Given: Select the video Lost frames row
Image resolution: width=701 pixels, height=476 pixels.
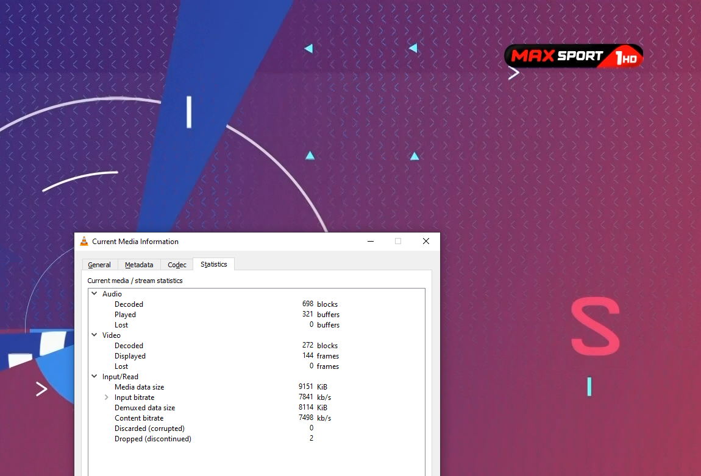Looking at the screenshot, I should [x=257, y=366].
